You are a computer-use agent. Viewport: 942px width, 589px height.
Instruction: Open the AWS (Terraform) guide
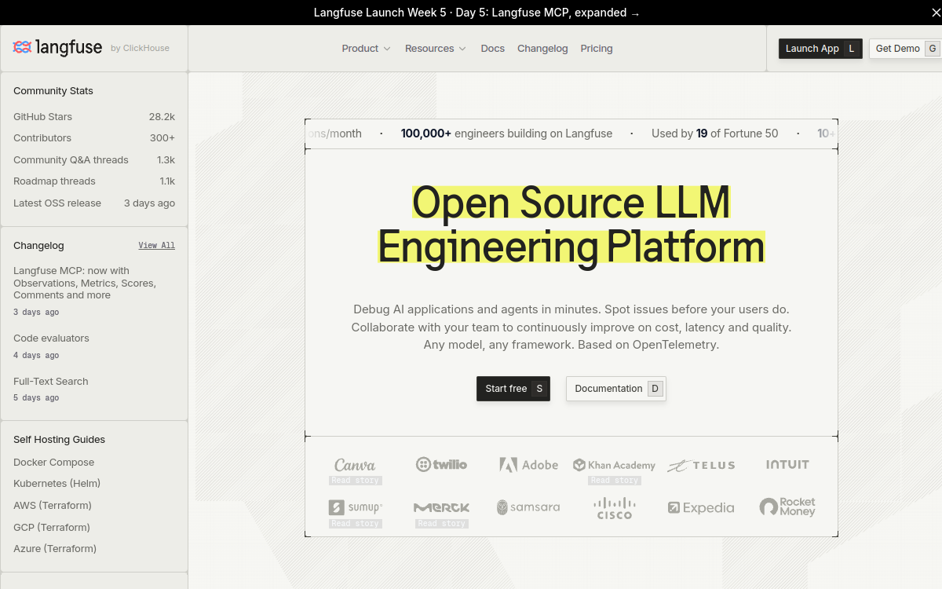(53, 506)
